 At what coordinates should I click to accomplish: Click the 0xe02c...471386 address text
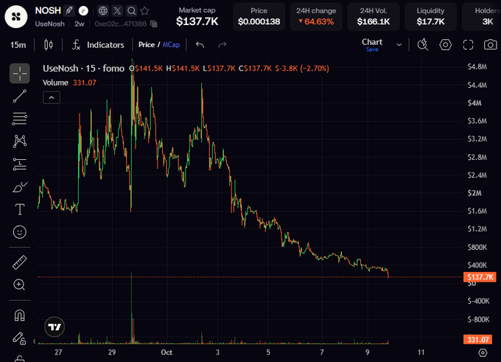pyautogui.click(x=120, y=24)
